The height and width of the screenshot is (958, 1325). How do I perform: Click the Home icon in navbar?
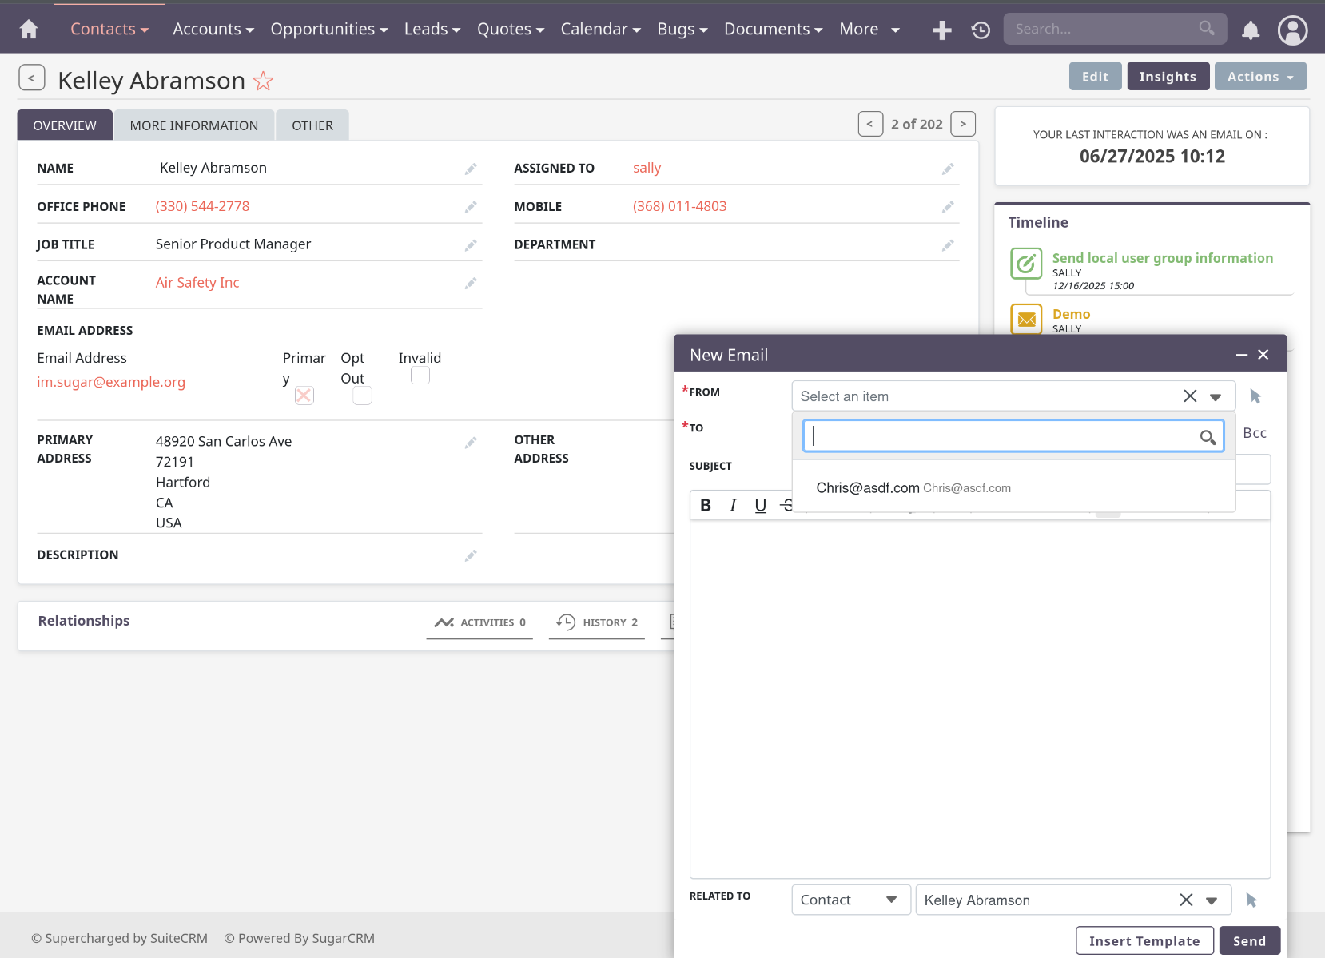29,30
